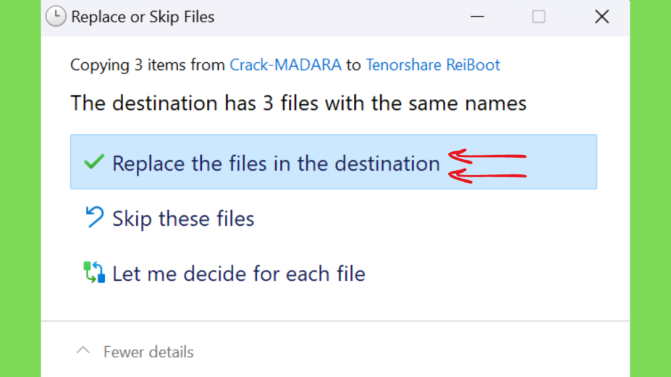This screenshot has height=377, width=671.
Task: Open the Tenorshare ReiBoot destination link
Action: click(432, 65)
